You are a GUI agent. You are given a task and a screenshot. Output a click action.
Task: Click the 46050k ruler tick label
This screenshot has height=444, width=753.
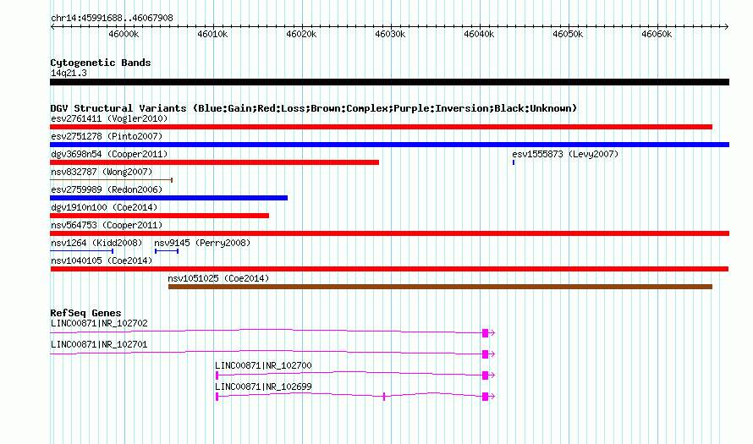tap(568, 34)
